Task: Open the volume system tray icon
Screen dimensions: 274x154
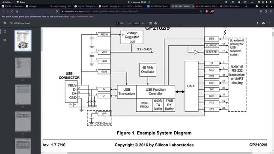Action: pos(263,2)
